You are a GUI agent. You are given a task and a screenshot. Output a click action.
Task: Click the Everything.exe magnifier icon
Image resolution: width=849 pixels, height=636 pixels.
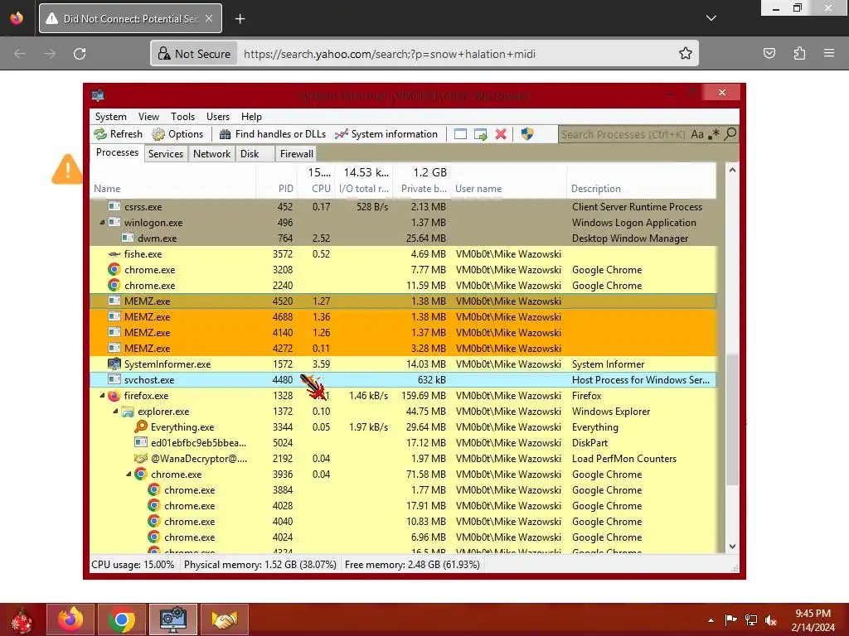click(141, 426)
